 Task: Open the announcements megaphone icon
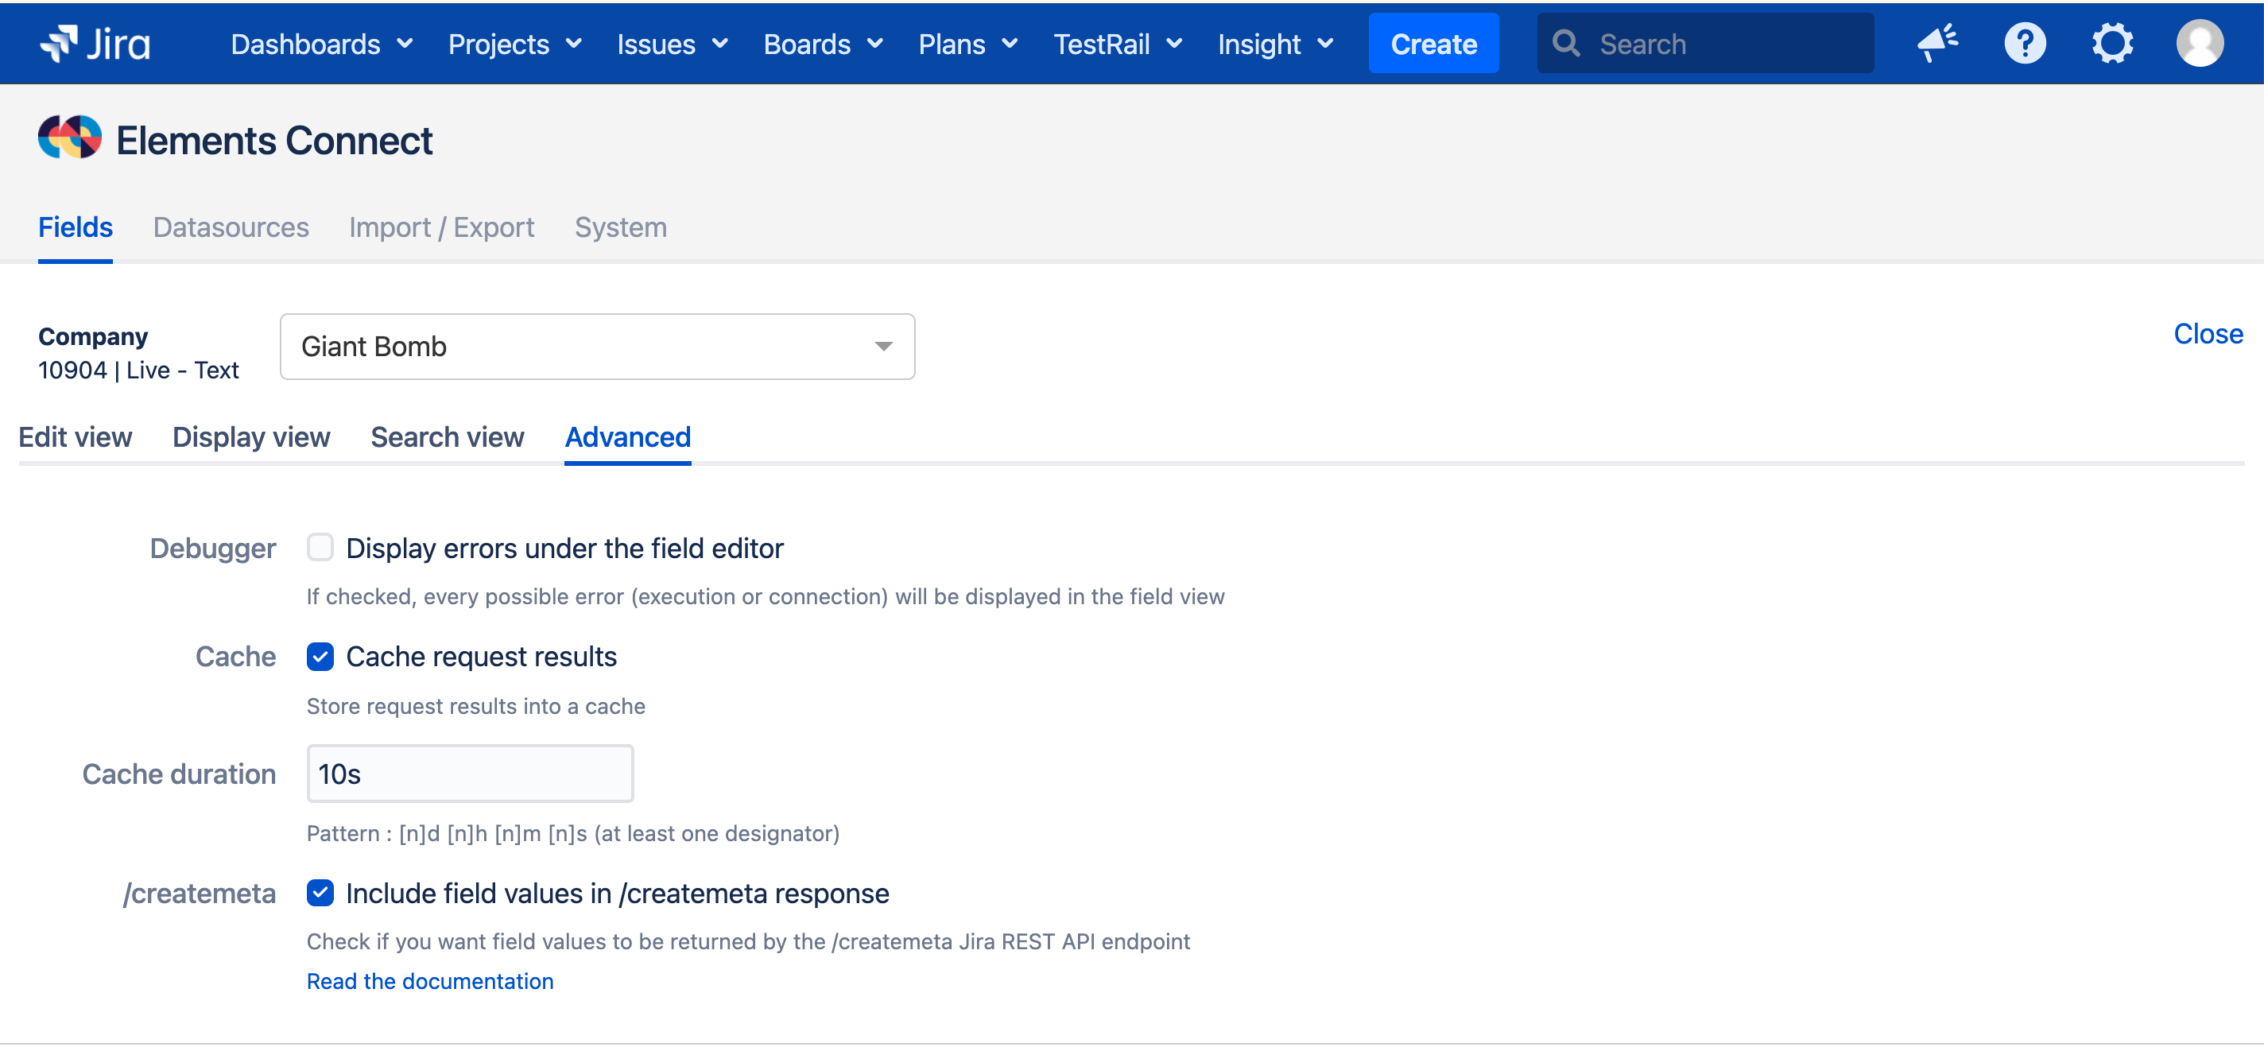coord(1940,41)
